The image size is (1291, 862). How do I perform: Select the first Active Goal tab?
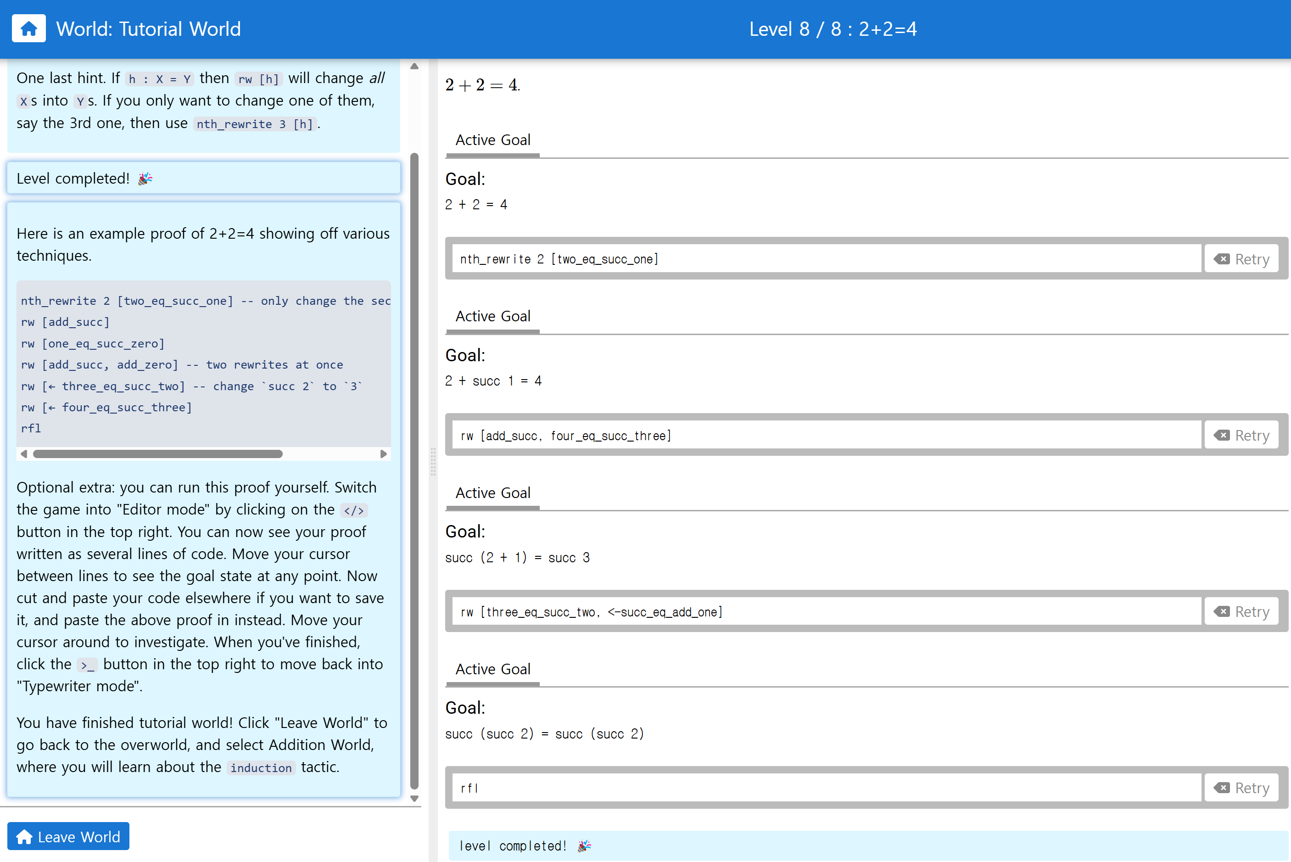click(492, 140)
